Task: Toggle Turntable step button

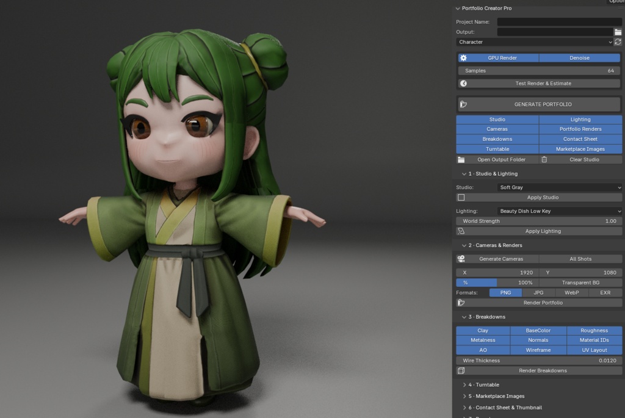Action: 497,149
